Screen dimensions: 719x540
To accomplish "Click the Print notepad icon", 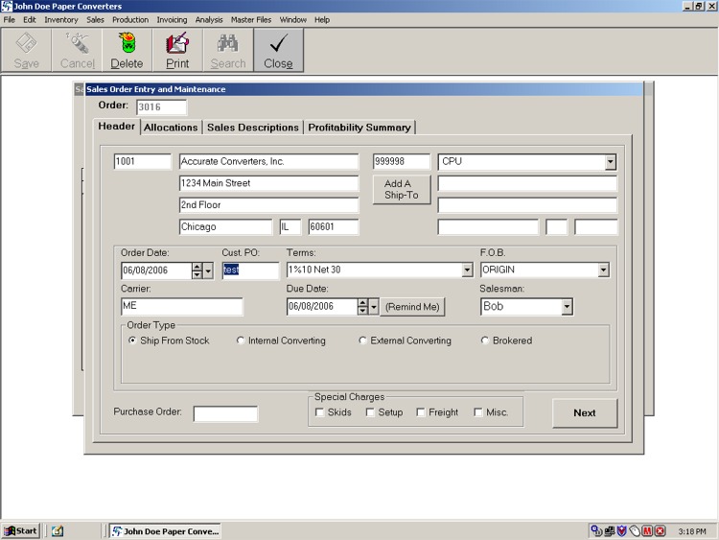I will (x=177, y=50).
